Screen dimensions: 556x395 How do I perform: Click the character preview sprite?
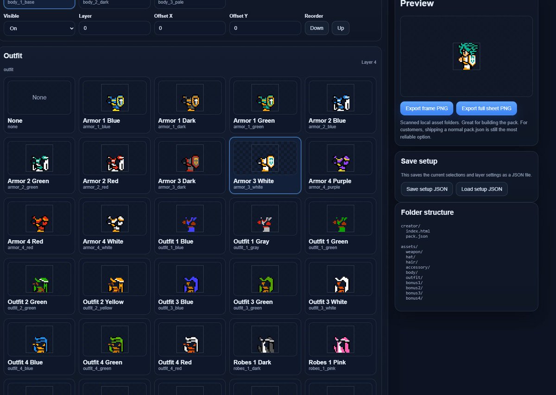(x=466, y=57)
